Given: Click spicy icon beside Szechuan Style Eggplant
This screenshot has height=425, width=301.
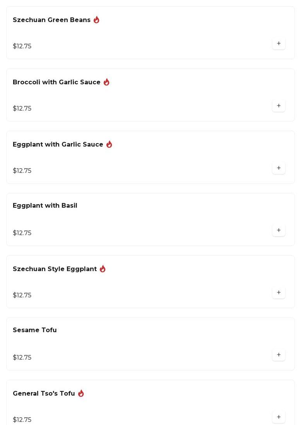Looking at the screenshot, I should pos(103,269).
